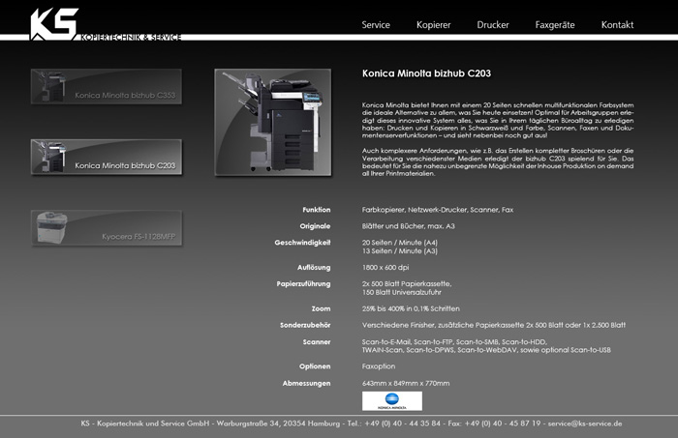
Task: Open the Service menu item
Action: point(376,25)
